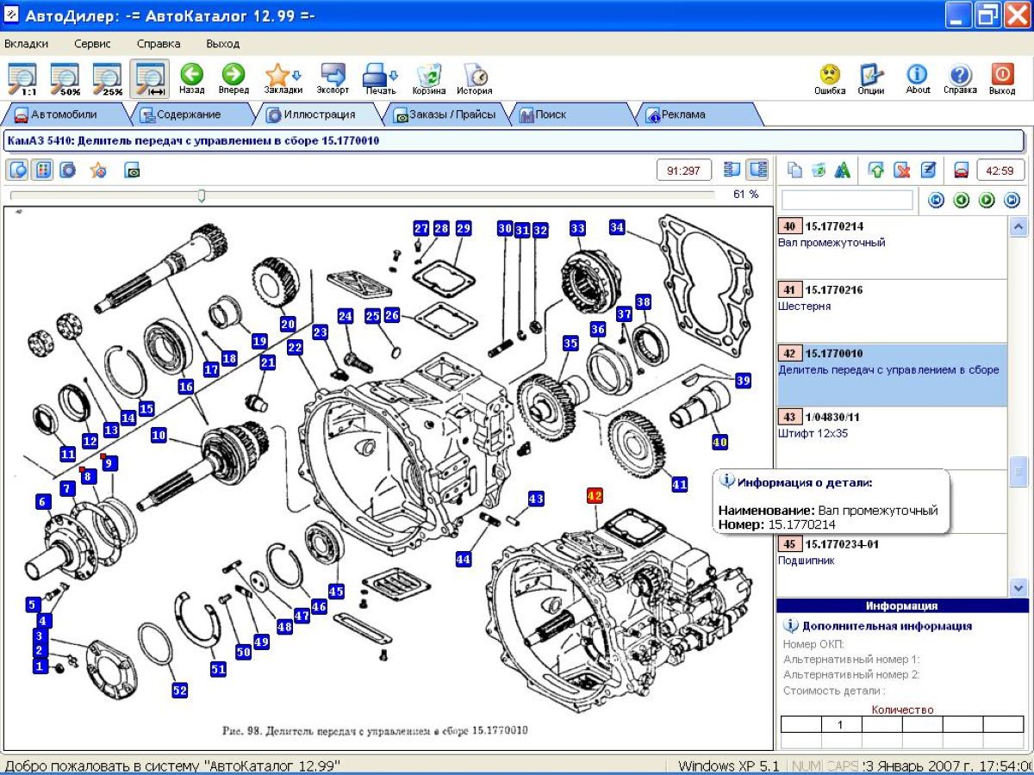
Task: Go to next part with green arrow
Action: click(987, 201)
